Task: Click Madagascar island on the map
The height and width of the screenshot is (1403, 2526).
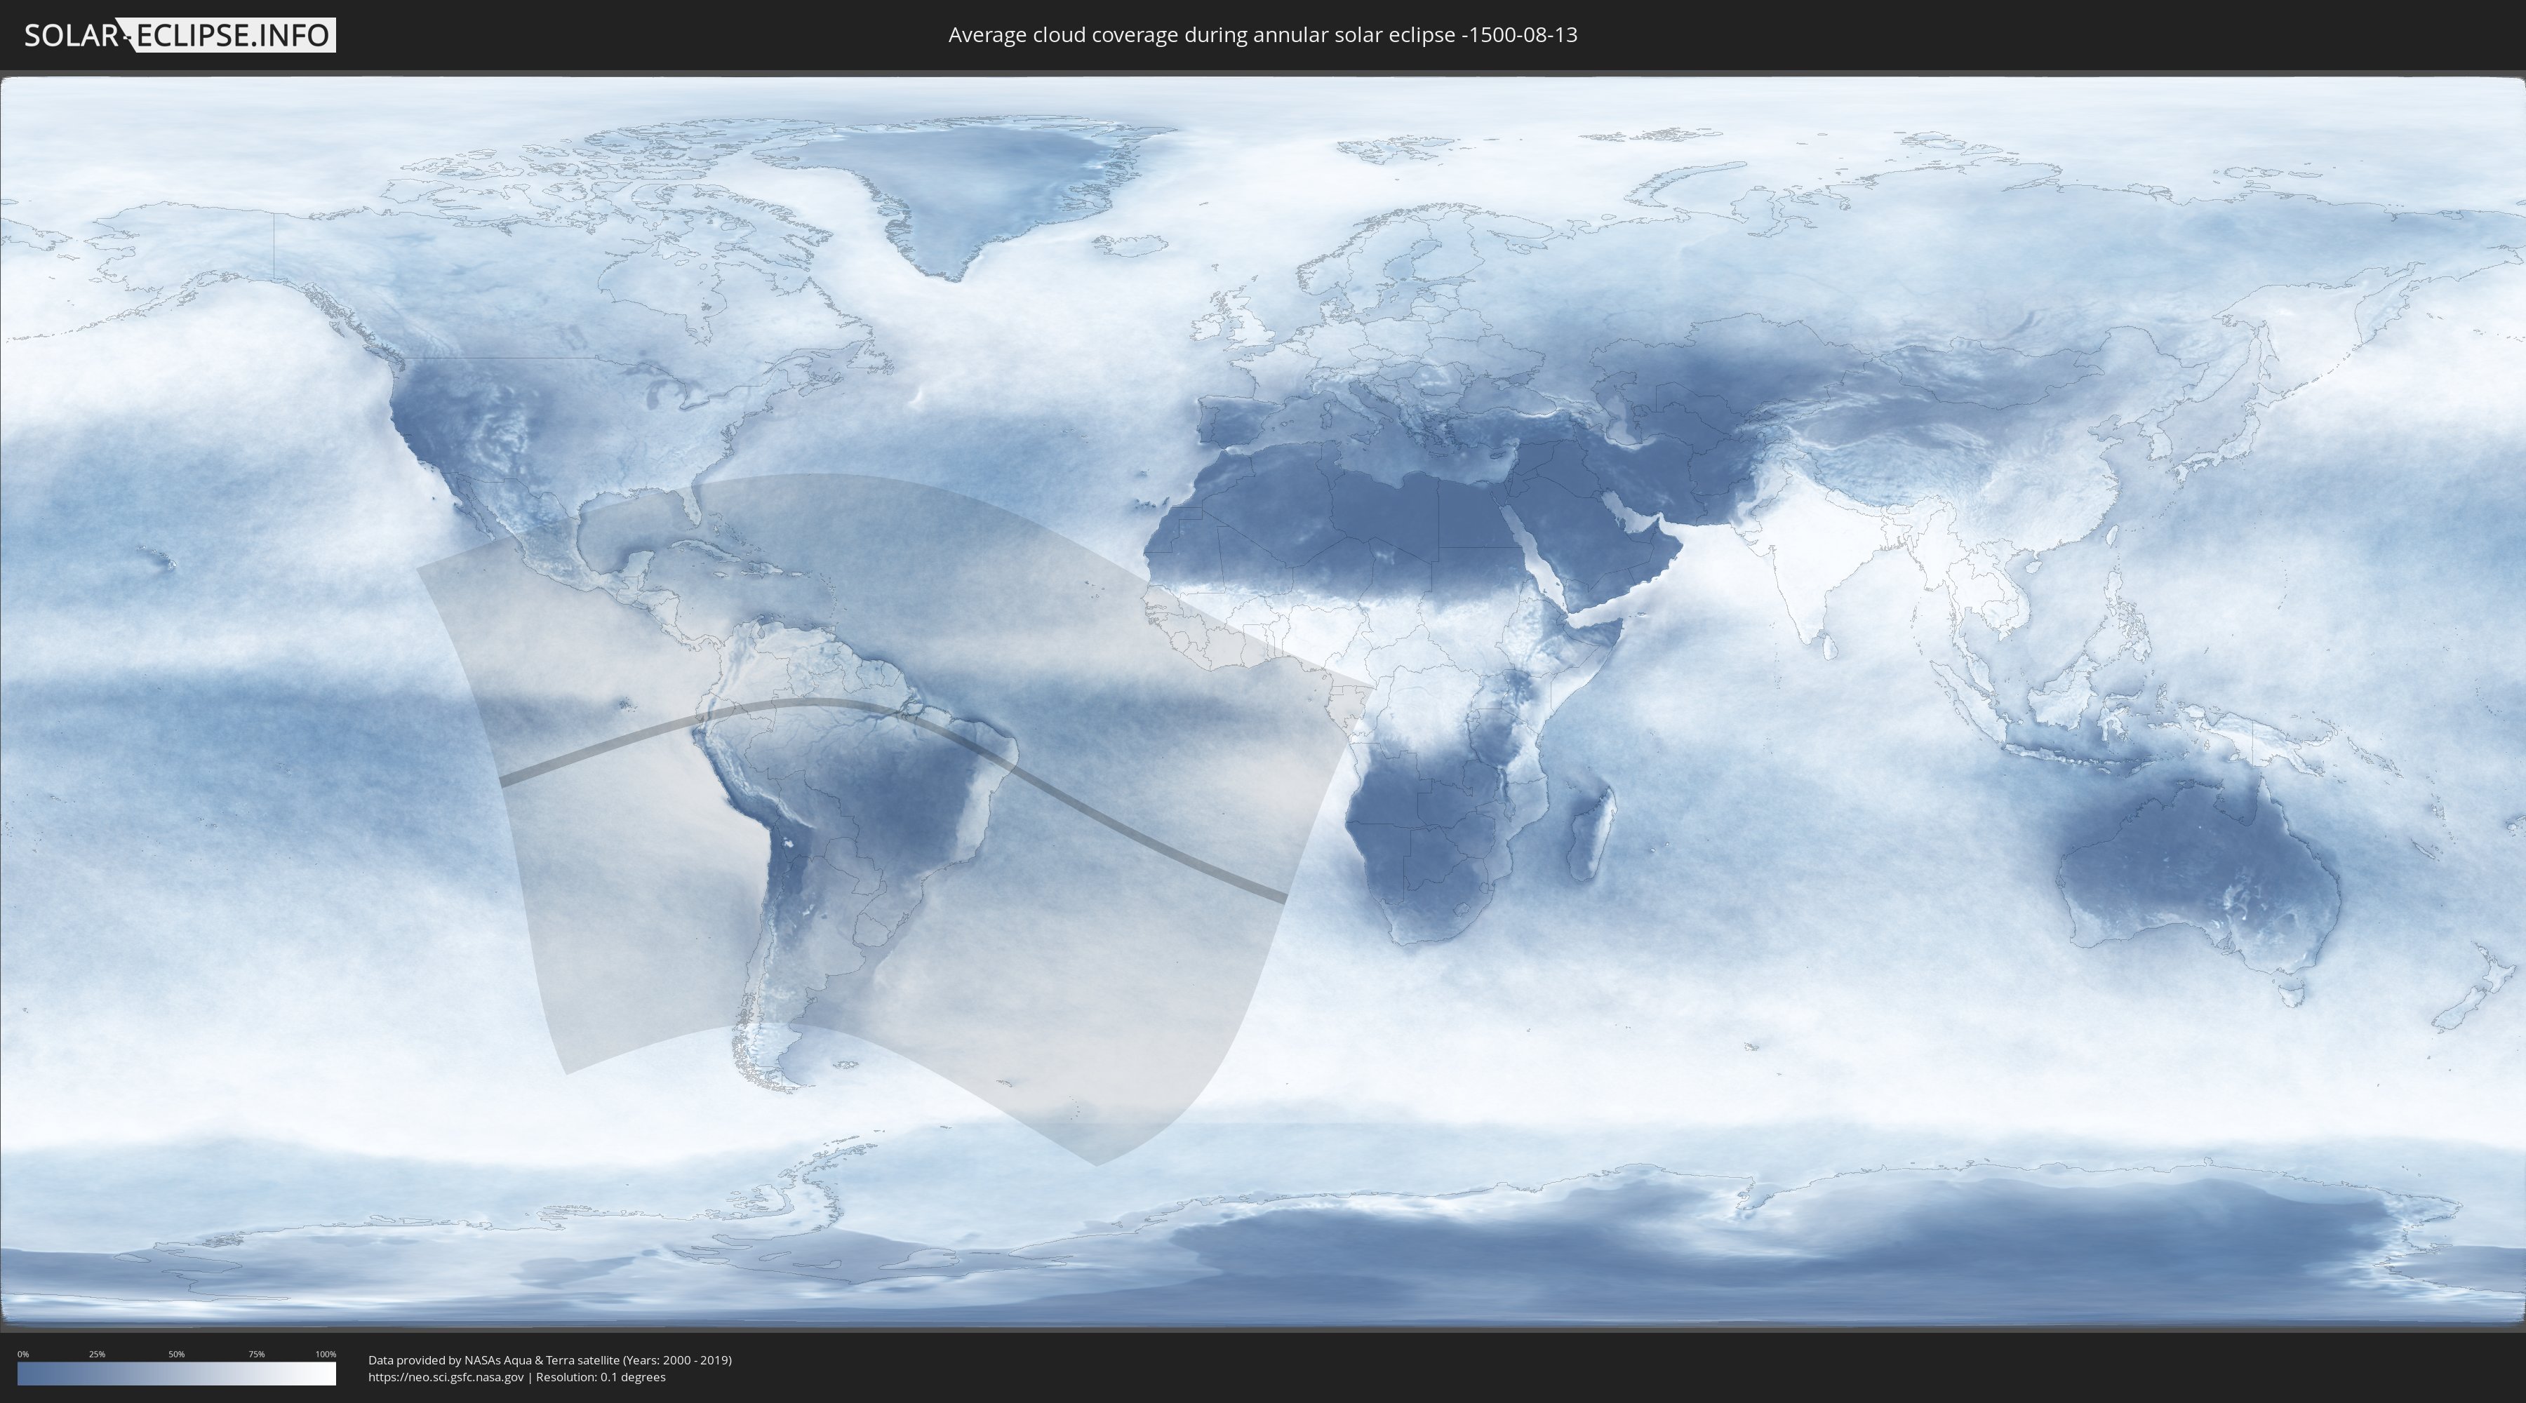Action: [1591, 833]
